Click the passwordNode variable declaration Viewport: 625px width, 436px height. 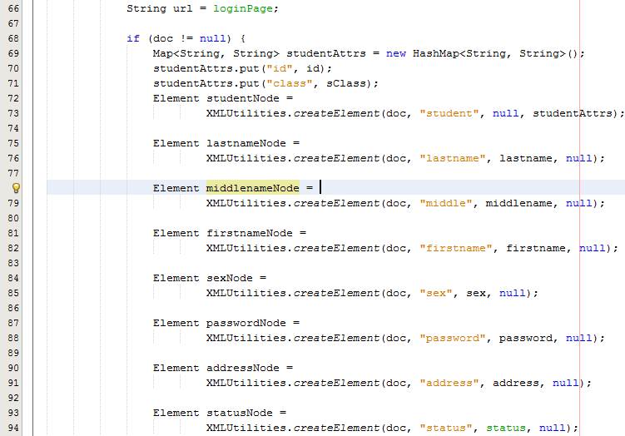(x=246, y=323)
